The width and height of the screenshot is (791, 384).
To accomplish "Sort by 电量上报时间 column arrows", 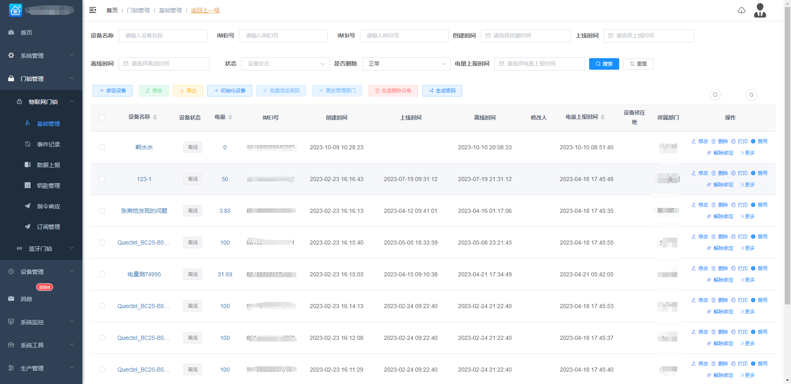I will click(603, 117).
